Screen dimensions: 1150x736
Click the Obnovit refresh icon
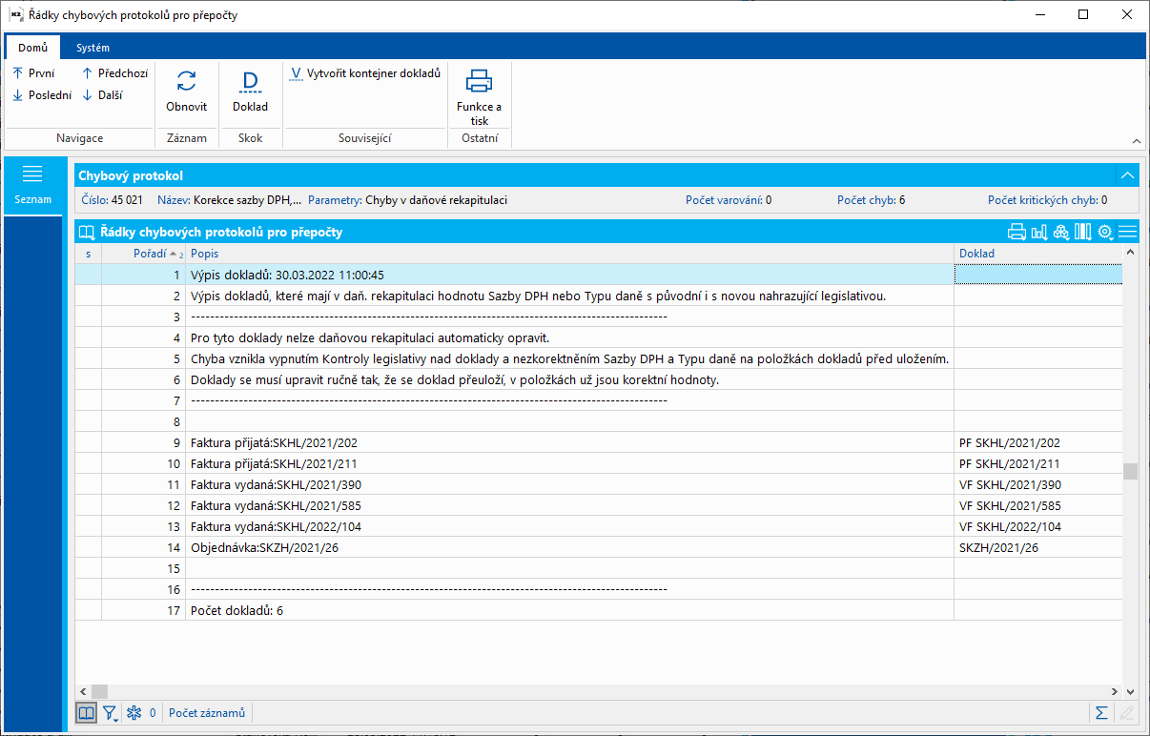(x=186, y=82)
